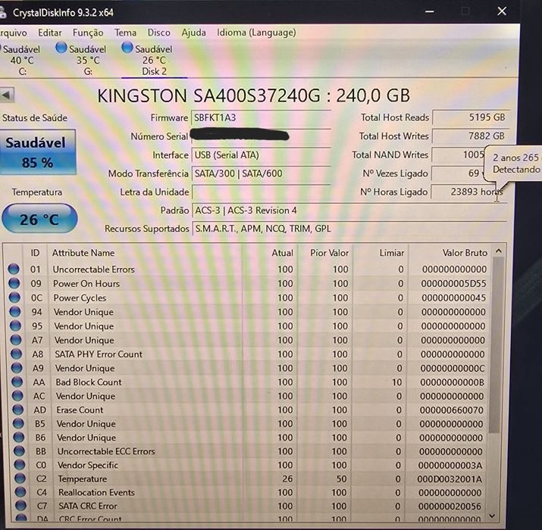Click the status icon for attribute B5 row
542x530 pixels.
[18, 423]
